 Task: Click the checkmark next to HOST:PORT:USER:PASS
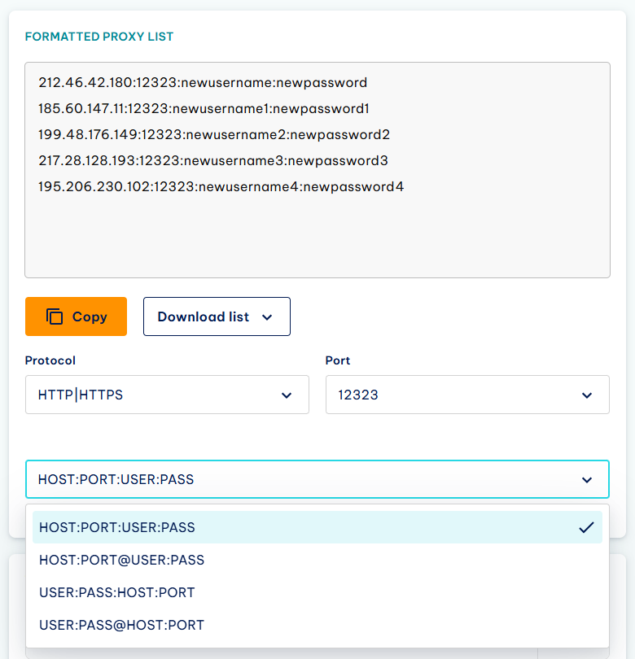(586, 527)
